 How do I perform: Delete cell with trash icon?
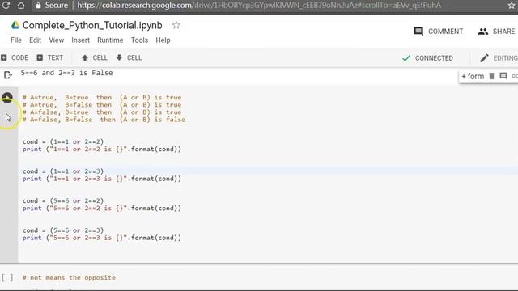[x=491, y=76]
